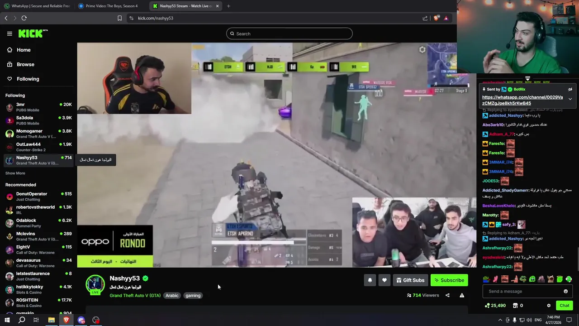This screenshot has width=579, height=326.
Task: Open the Home sidebar item
Action: 24,50
